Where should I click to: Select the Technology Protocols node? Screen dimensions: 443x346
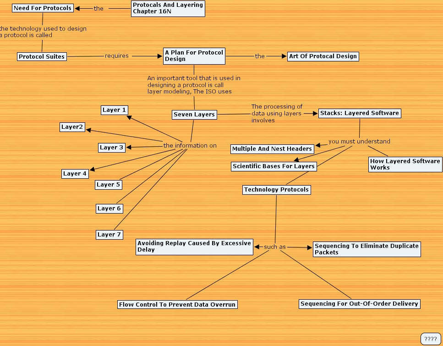point(276,189)
